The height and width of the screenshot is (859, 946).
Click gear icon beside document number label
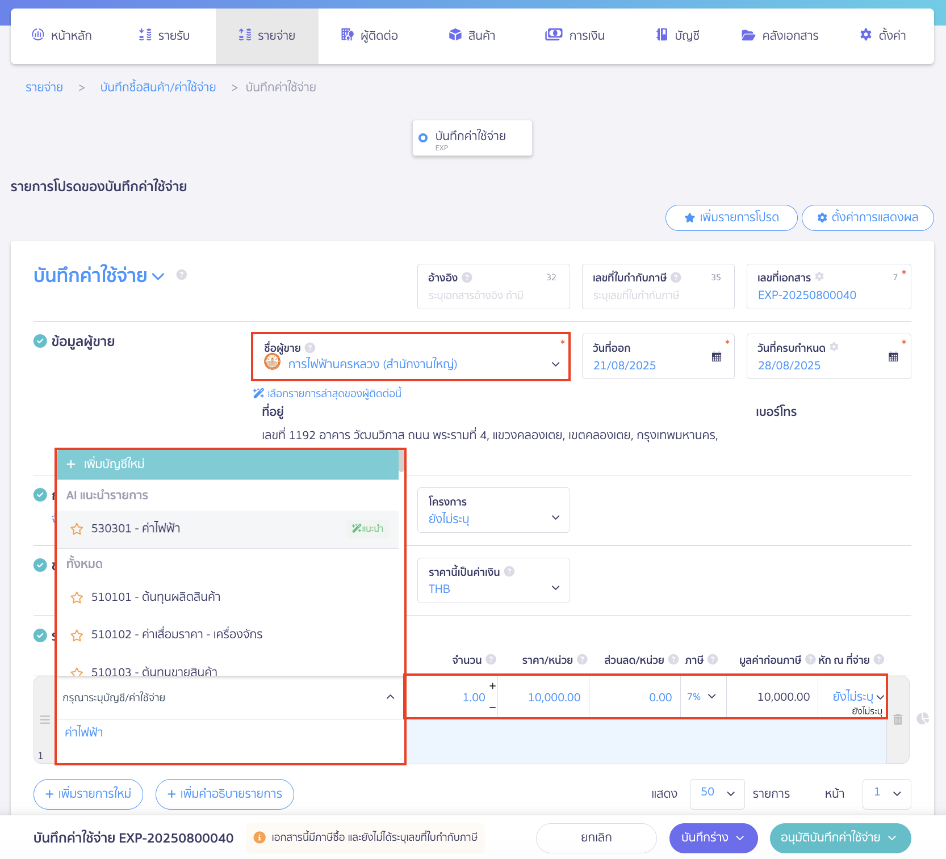pos(819,277)
